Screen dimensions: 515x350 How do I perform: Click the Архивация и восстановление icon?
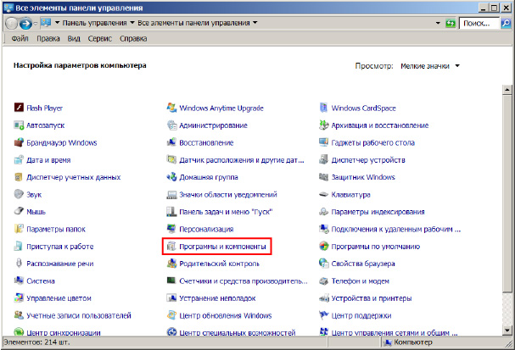[x=323, y=125]
